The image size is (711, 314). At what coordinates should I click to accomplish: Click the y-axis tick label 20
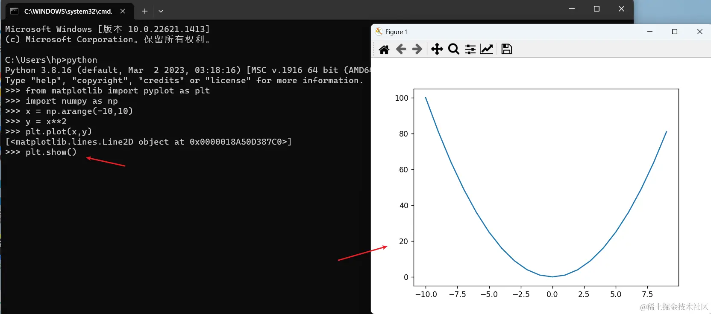pyautogui.click(x=404, y=241)
